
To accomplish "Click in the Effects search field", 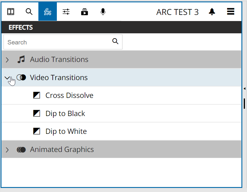I will (x=57, y=42).
